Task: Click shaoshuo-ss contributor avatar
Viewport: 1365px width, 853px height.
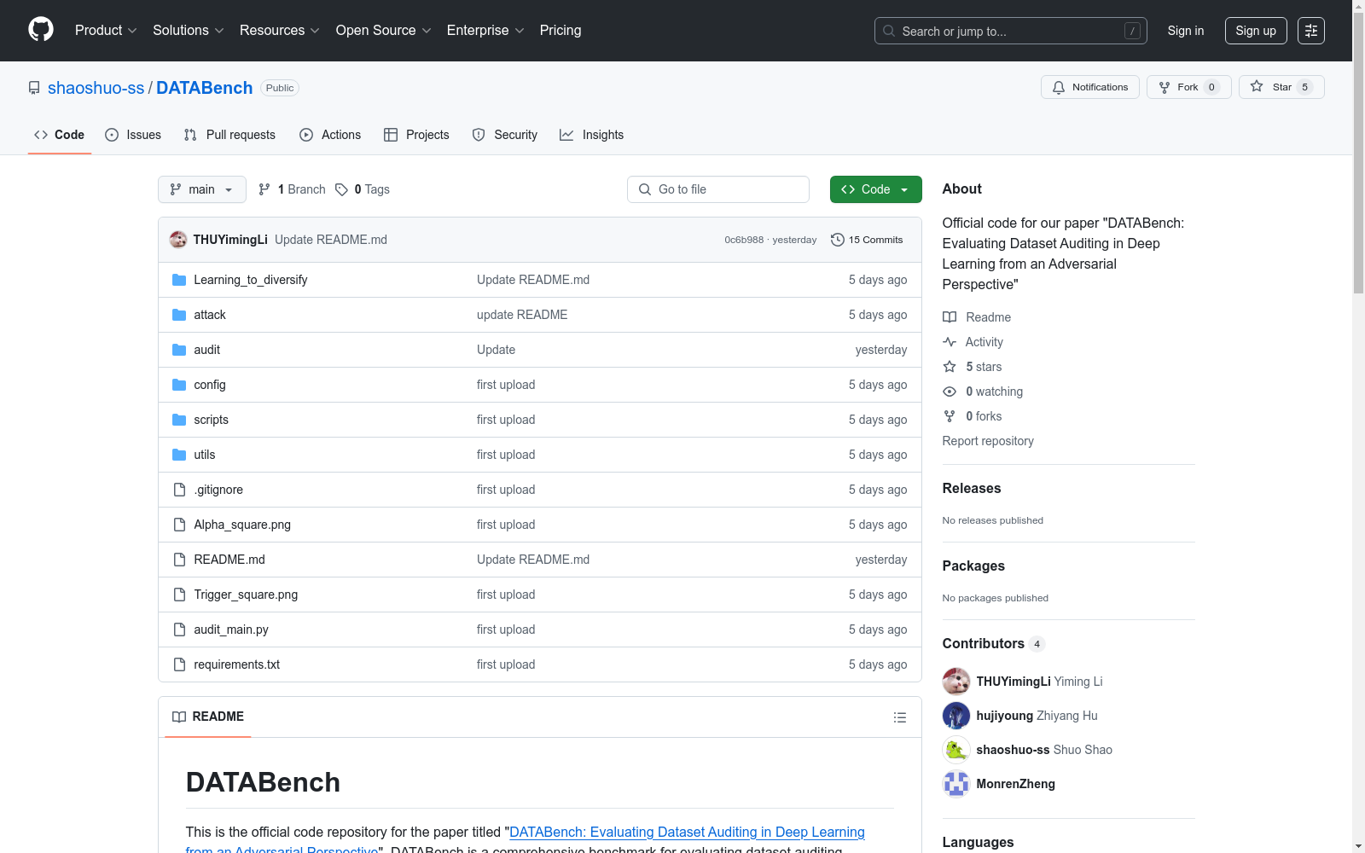Action: pyautogui.click(x=956, y=750)
